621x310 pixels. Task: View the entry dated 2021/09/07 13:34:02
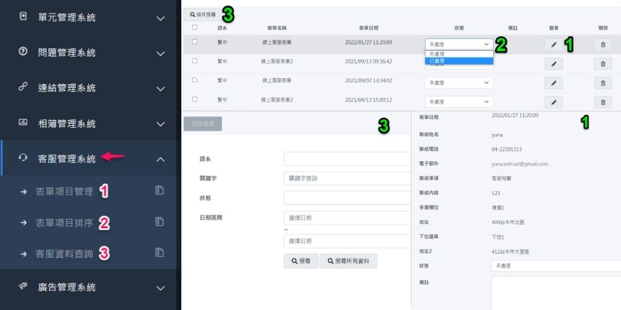coord(554,83)
